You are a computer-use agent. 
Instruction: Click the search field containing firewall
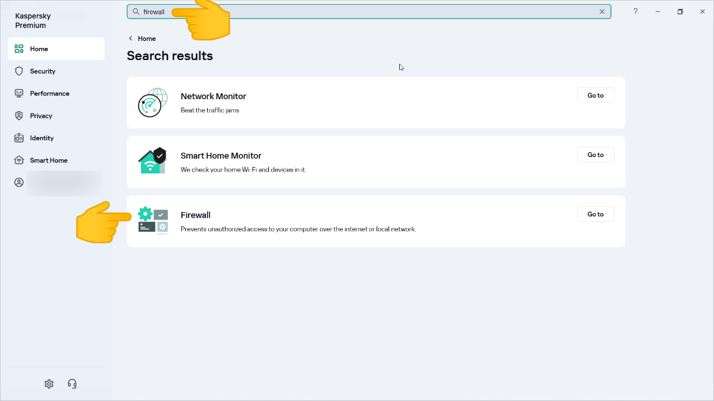369,11
